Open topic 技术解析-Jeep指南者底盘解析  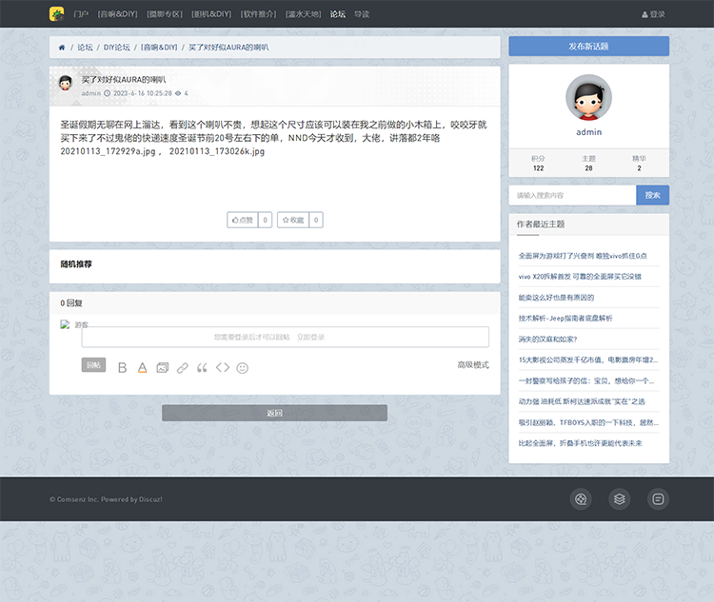(x=565, y=319)
